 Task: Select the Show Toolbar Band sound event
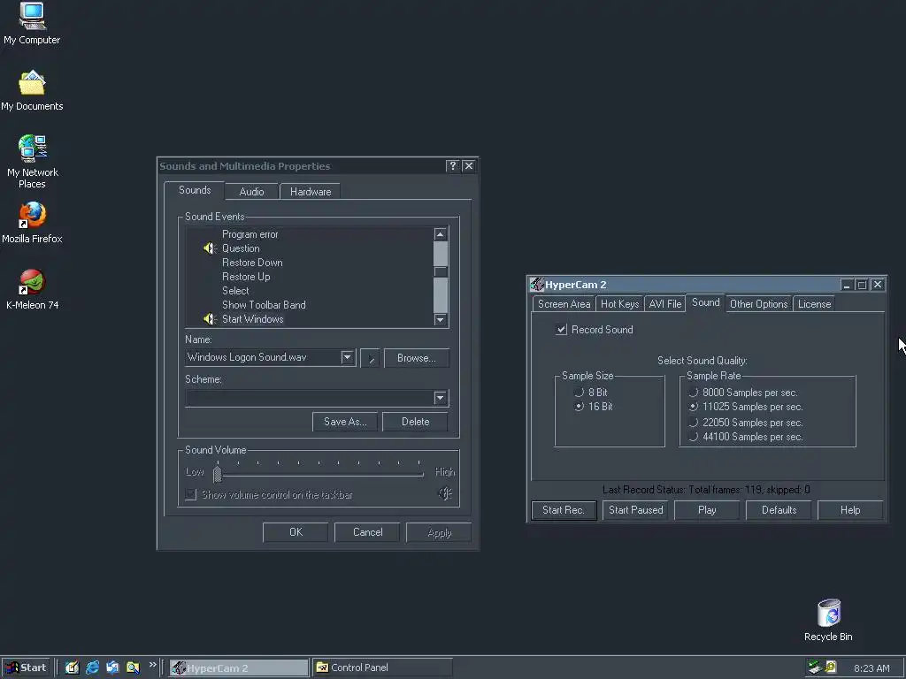tap(264, 305)
